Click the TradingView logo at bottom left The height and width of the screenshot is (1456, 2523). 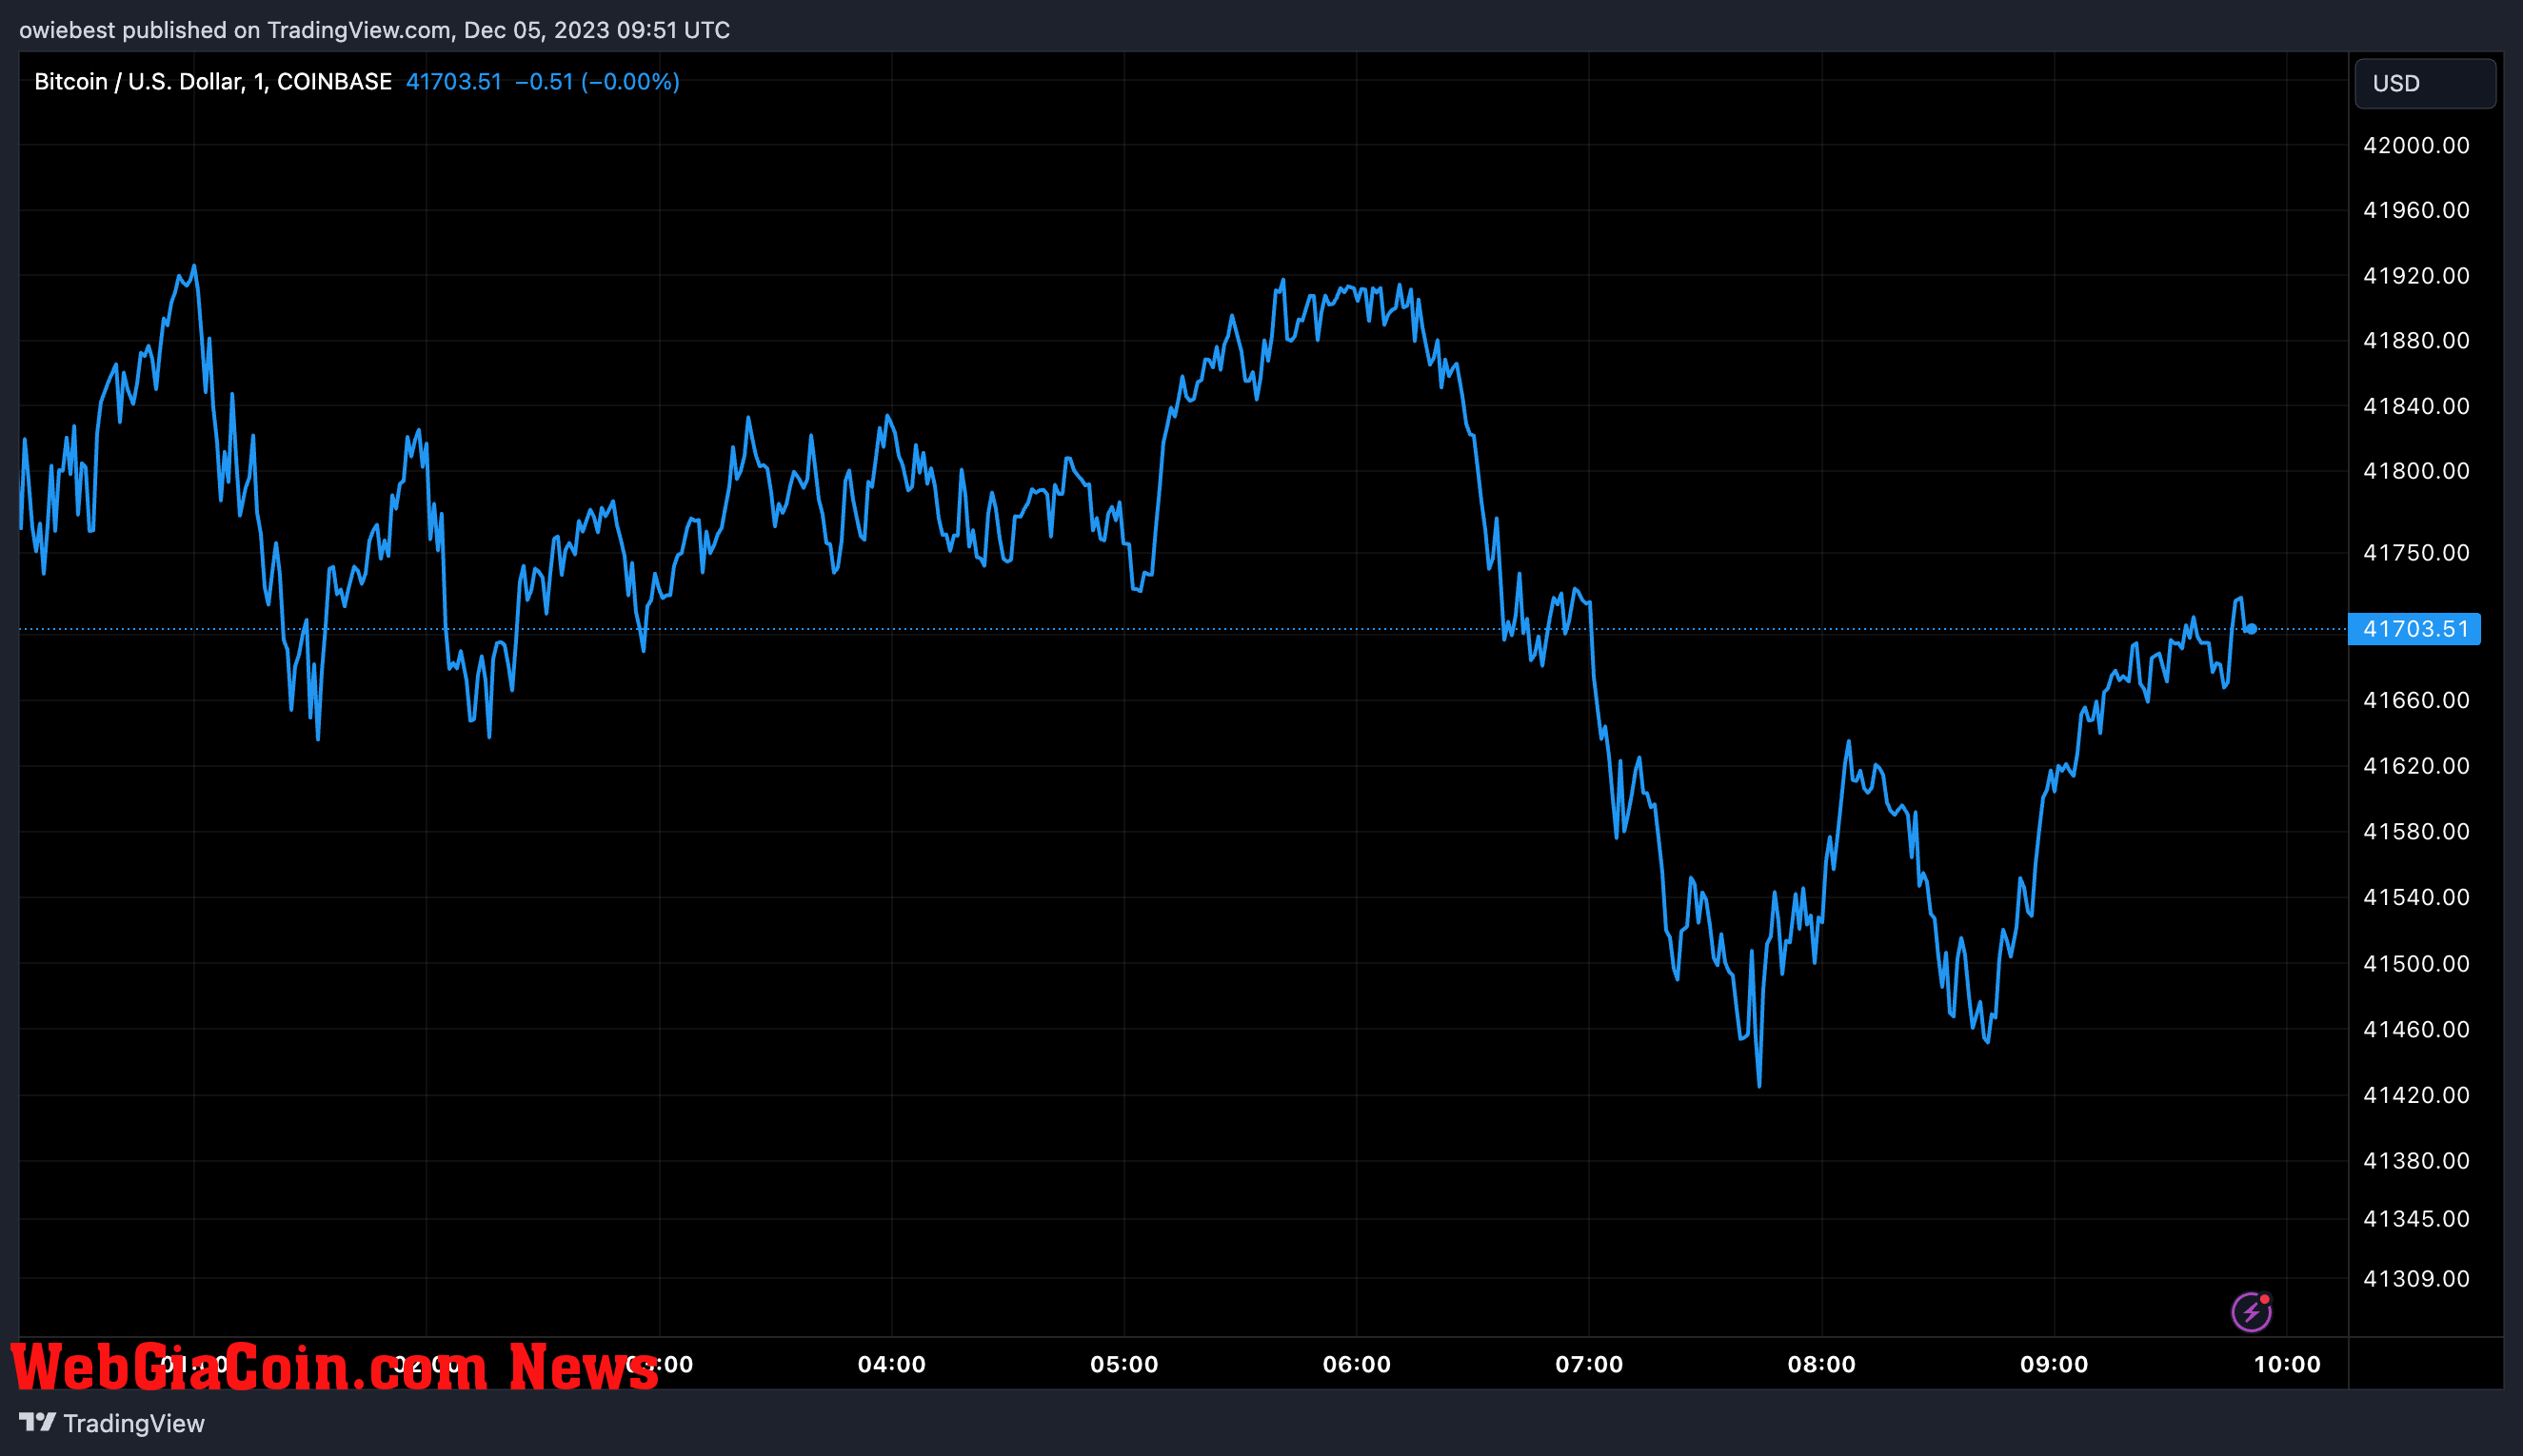pyautogui.click(x=112, y=1423)
